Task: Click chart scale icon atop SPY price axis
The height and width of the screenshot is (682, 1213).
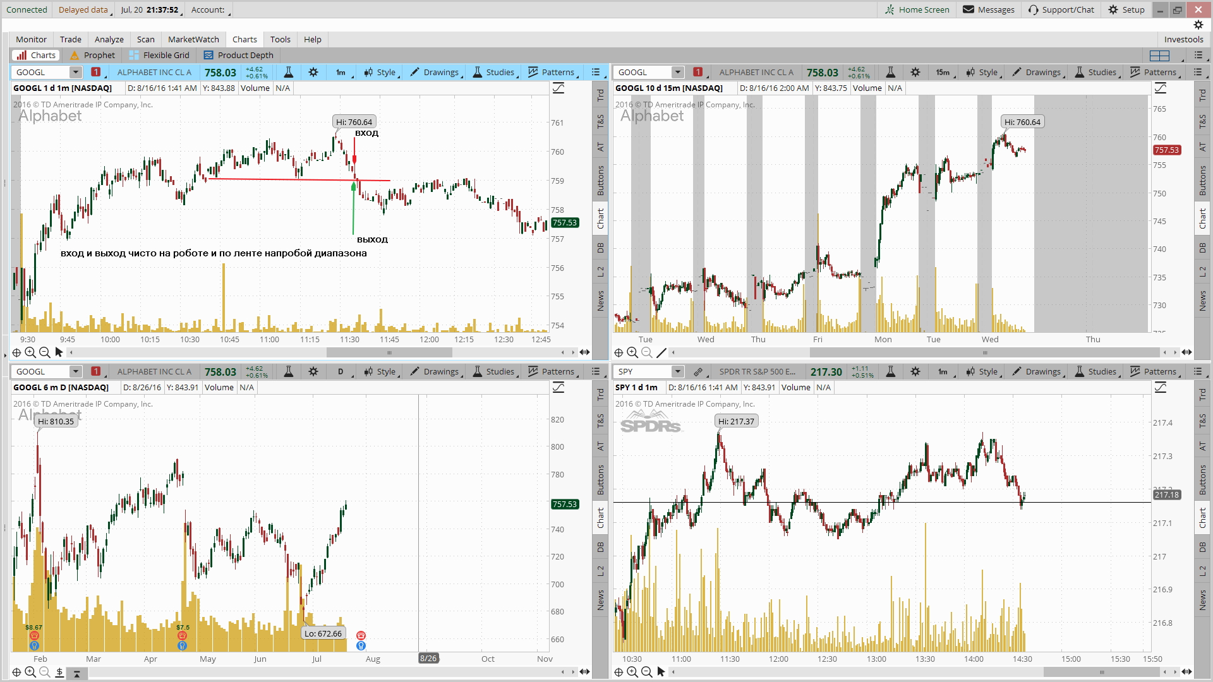Action: tap(1161, 388)
